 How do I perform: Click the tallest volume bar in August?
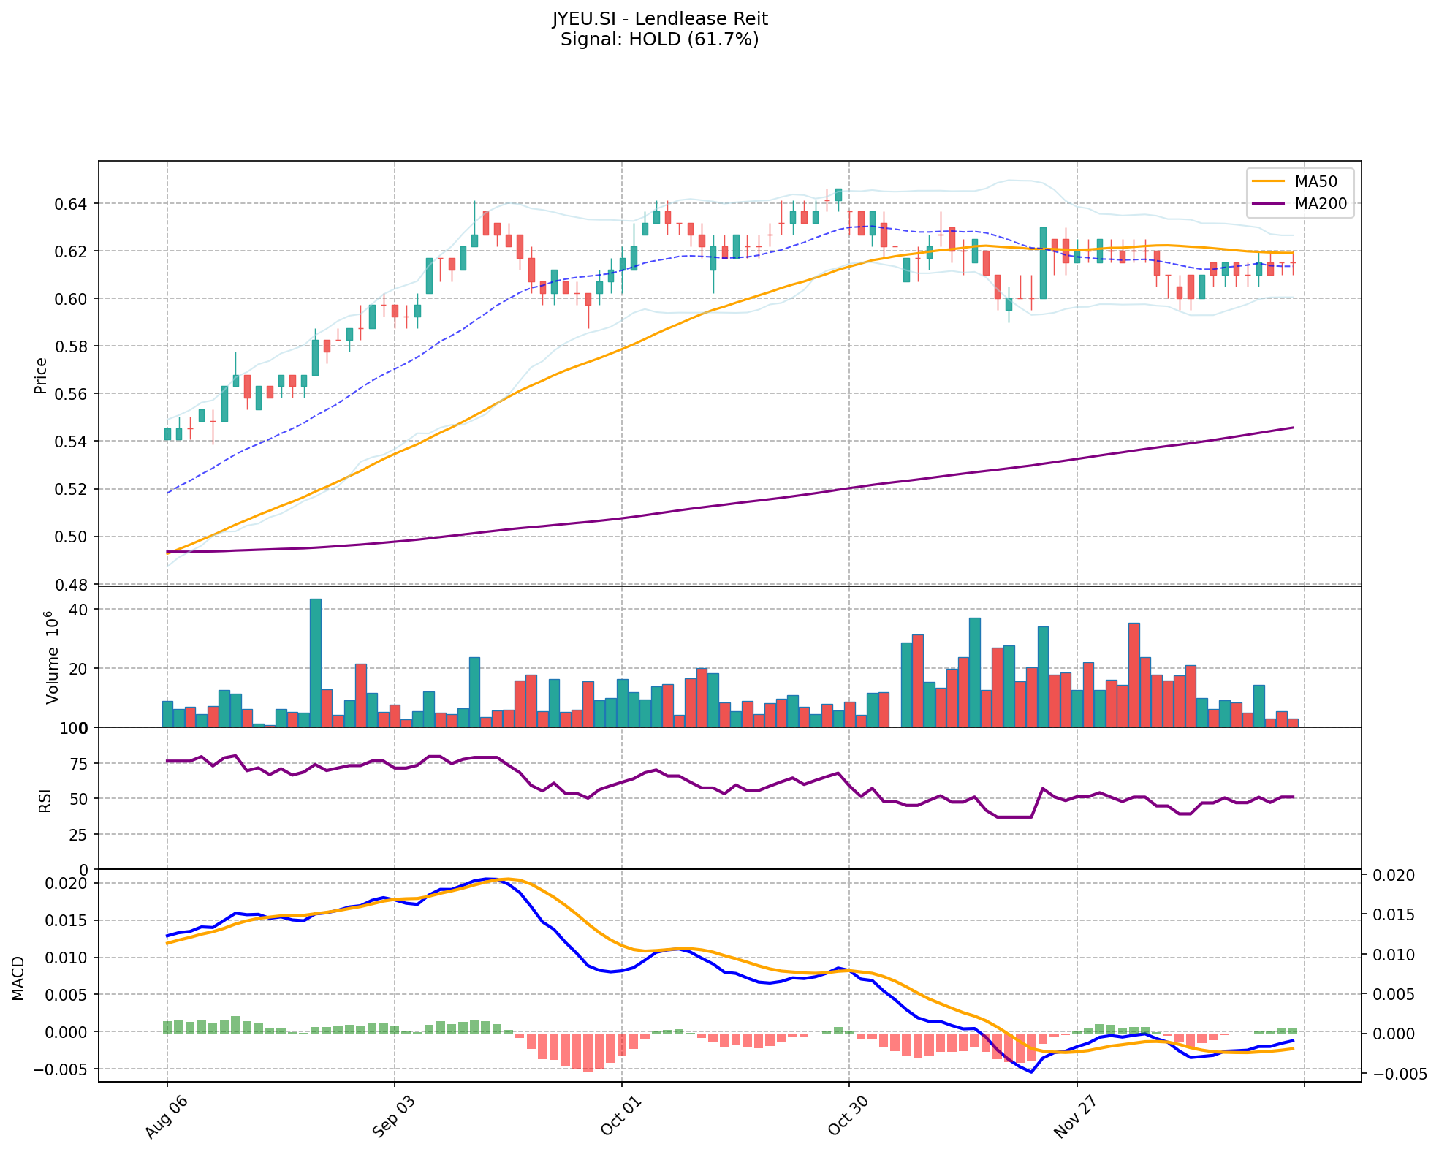[316, 662]
